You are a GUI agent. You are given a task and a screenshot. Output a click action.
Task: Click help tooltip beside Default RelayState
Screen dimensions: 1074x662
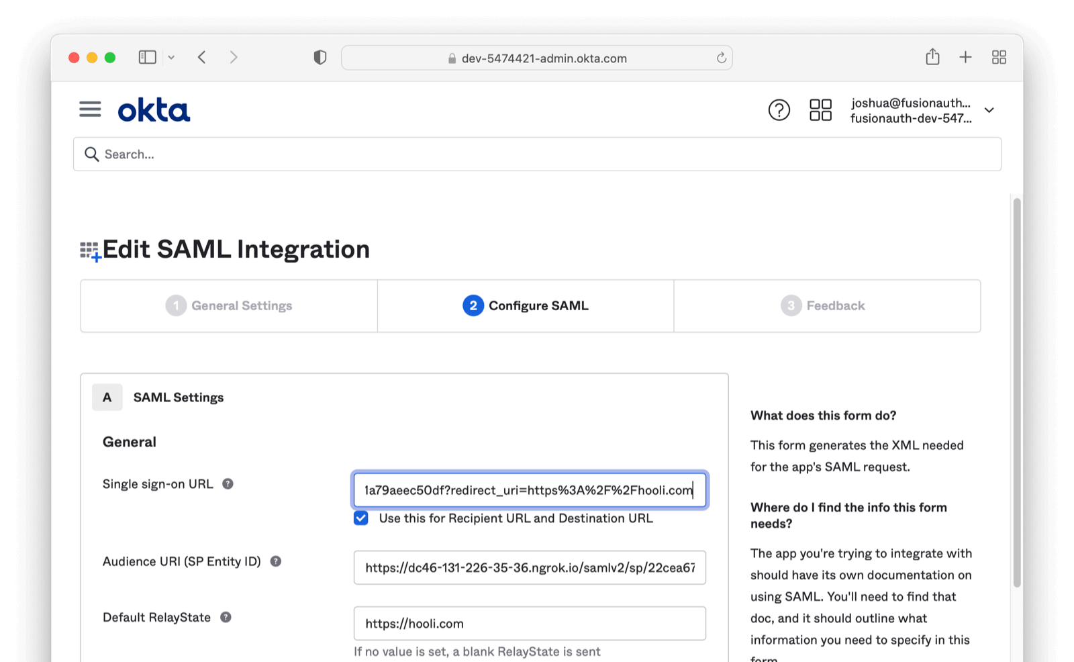point(226,617)
